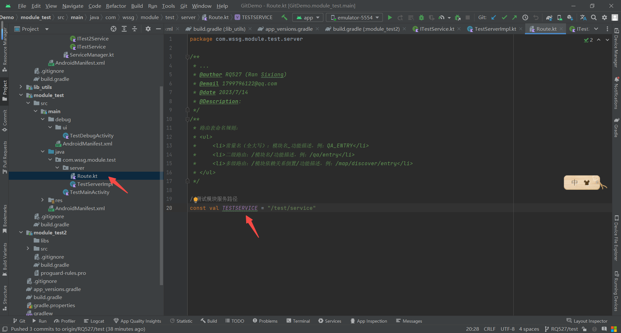Expand the lib_utils module folder

tap(21, 87)
